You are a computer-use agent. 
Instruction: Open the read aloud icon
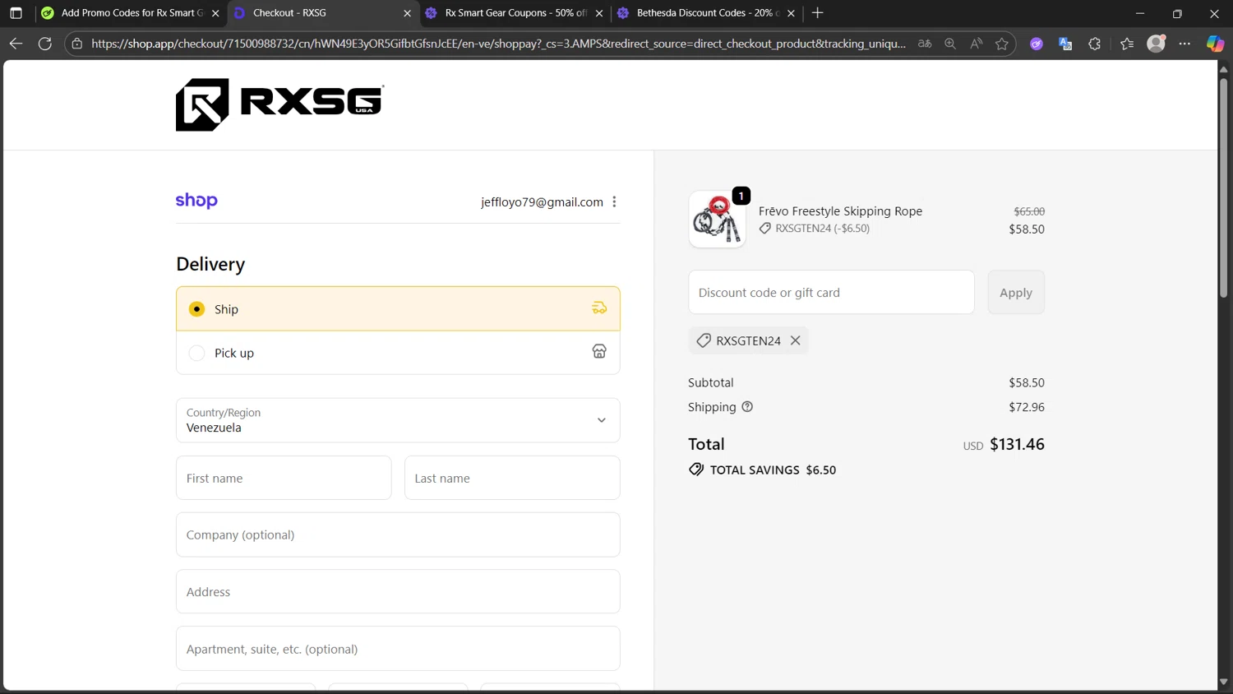[976, 44]
